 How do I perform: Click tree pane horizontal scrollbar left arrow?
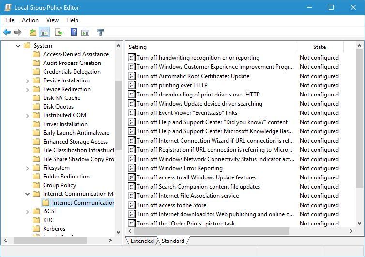[x=6, y=240]
